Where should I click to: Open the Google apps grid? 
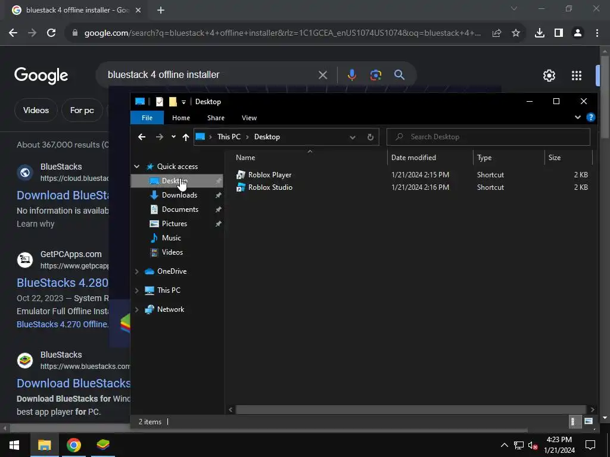tap(577, 76)
